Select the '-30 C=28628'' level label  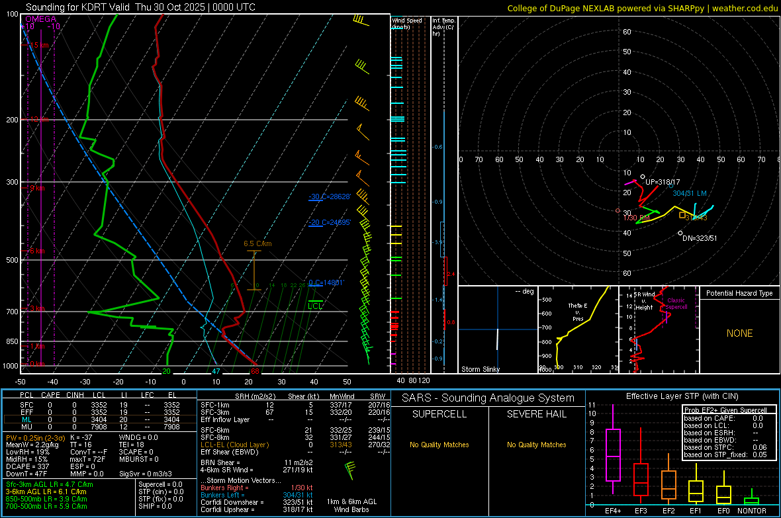(330, 196)
